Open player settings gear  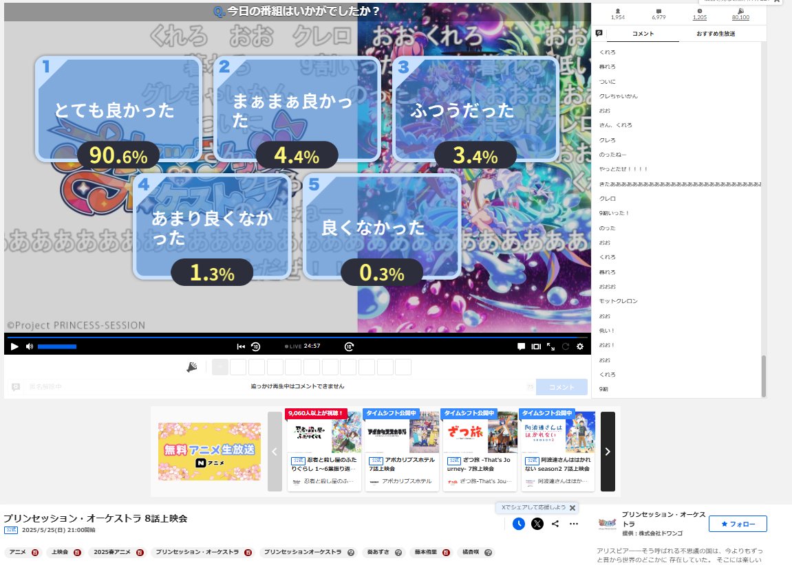(x=580, y=346)
